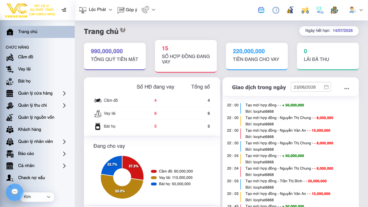The height and width of the screenshot is (207, 368).
Task: Click the Số HĐ đang vay column header
Action: tap(156, 87)
